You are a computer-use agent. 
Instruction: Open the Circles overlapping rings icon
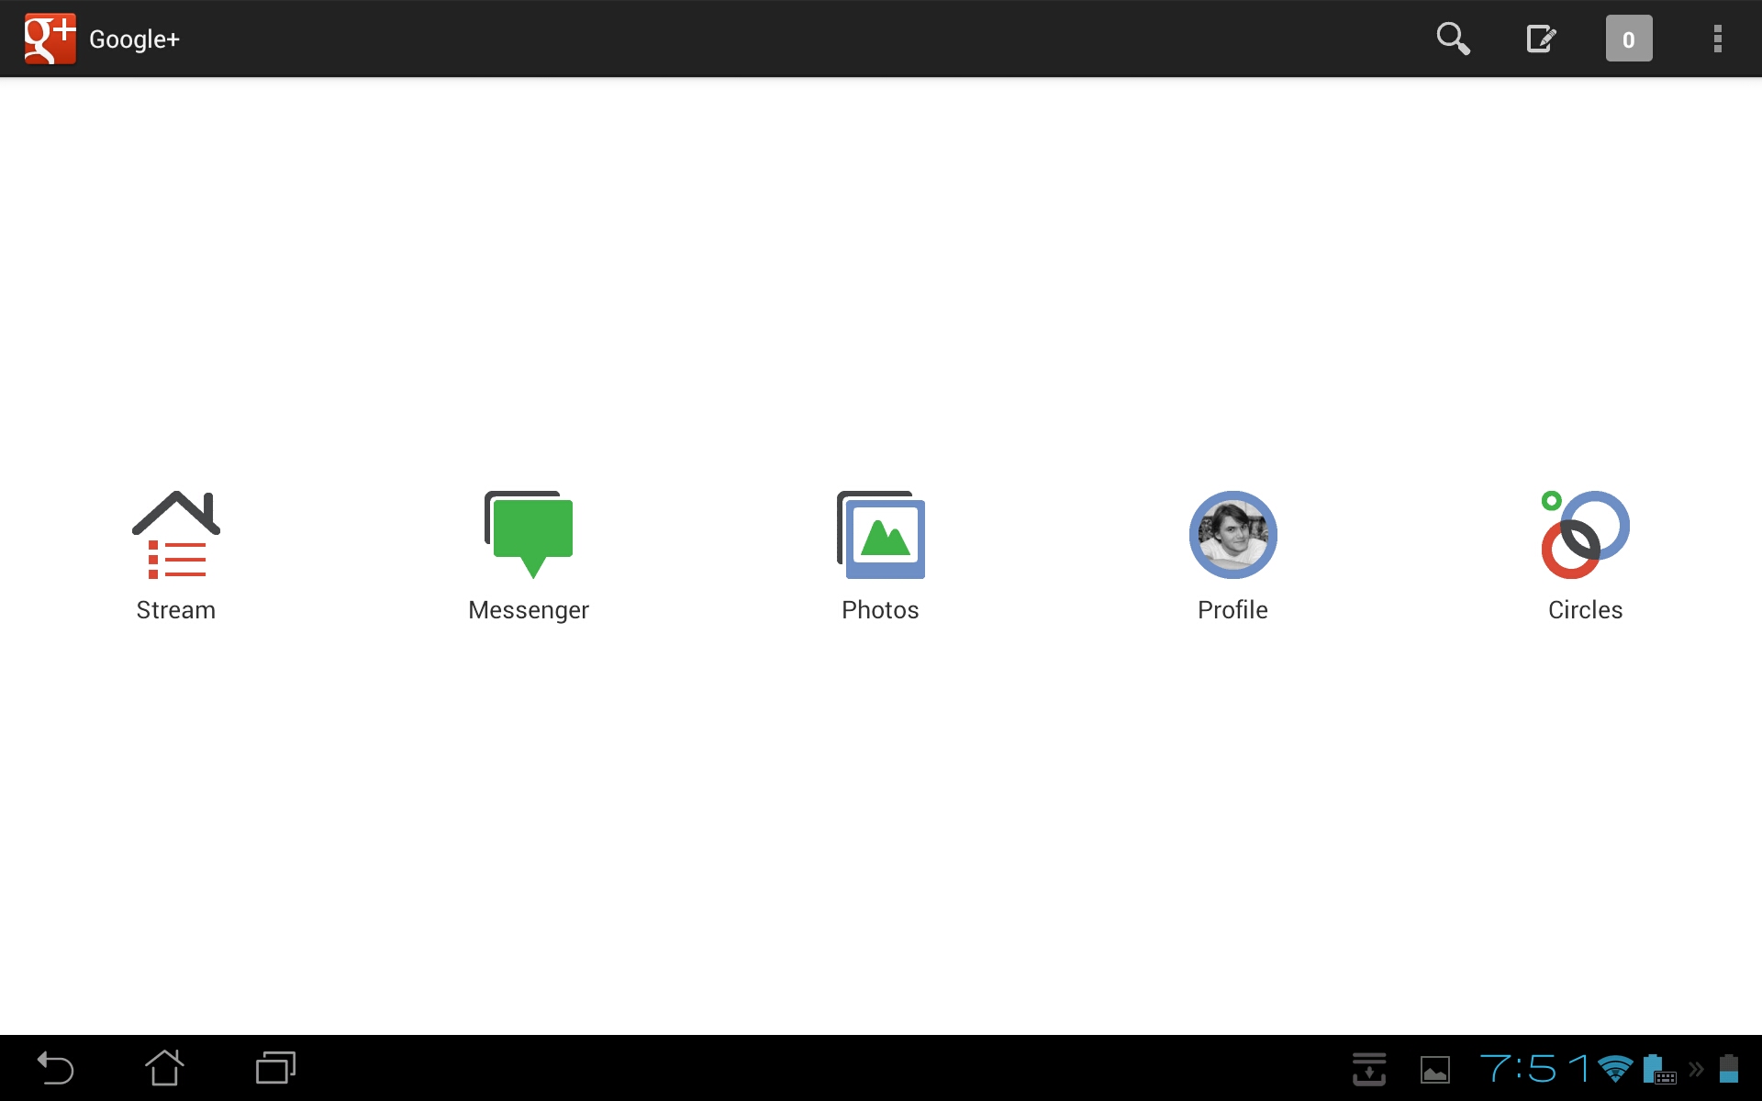point(1585,535)
